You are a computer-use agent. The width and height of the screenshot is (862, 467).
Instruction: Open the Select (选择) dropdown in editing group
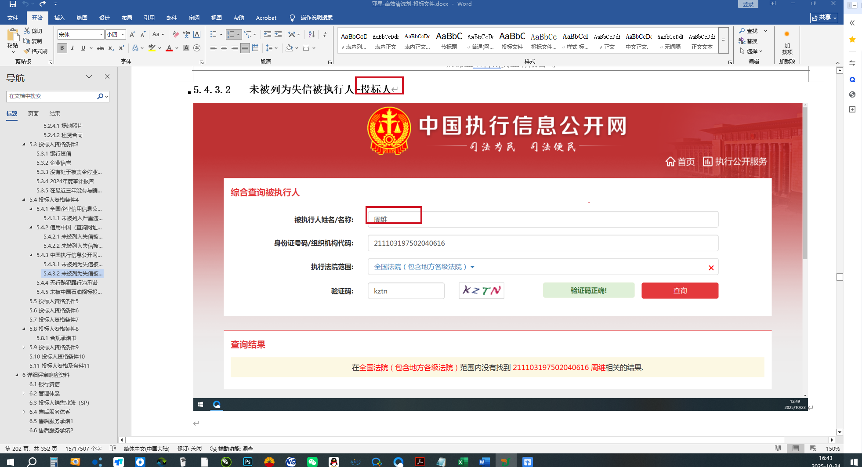(751, 51)
